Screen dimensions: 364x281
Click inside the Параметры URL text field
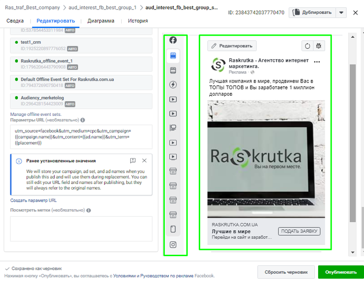(x=81, y=137)
